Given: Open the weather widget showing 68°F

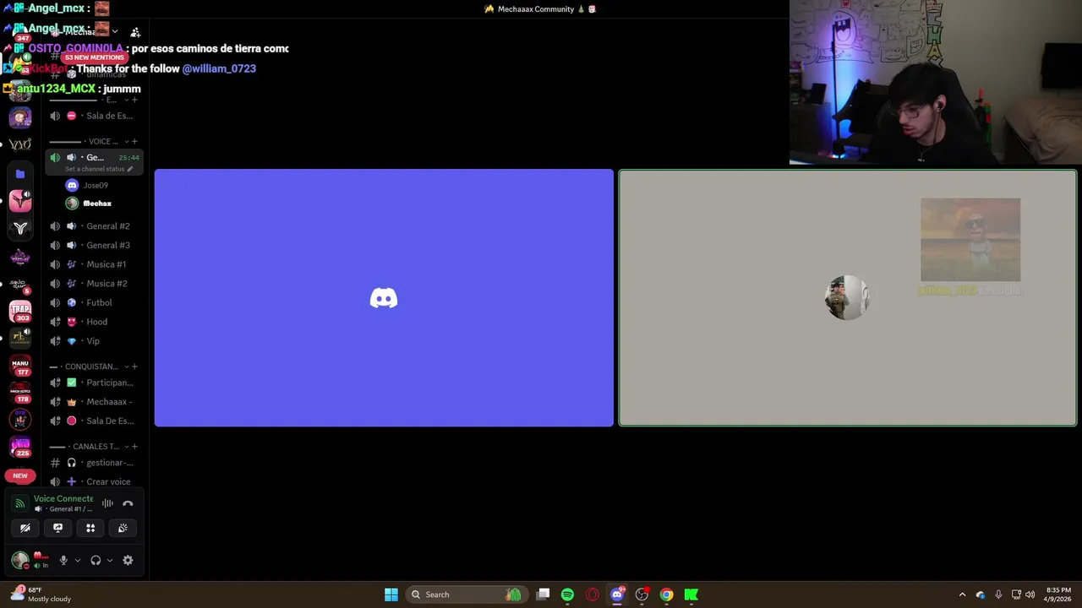Looking at the screenshot, I should [41, 594].
